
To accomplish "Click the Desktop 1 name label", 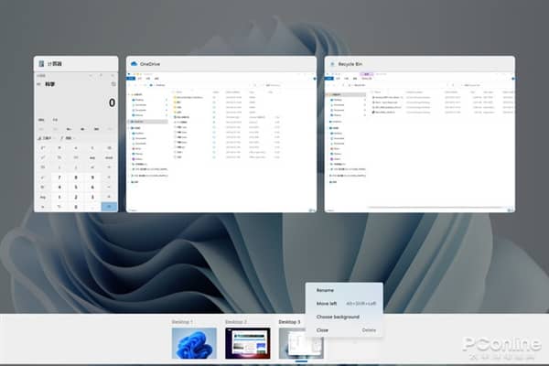I will tap(184, 322).
